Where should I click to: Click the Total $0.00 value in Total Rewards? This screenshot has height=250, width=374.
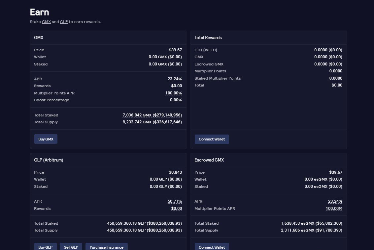[x=337, y=85]
